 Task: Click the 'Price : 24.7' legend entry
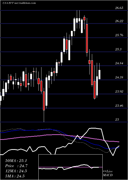pyautogui.click(x=16, y=166)
